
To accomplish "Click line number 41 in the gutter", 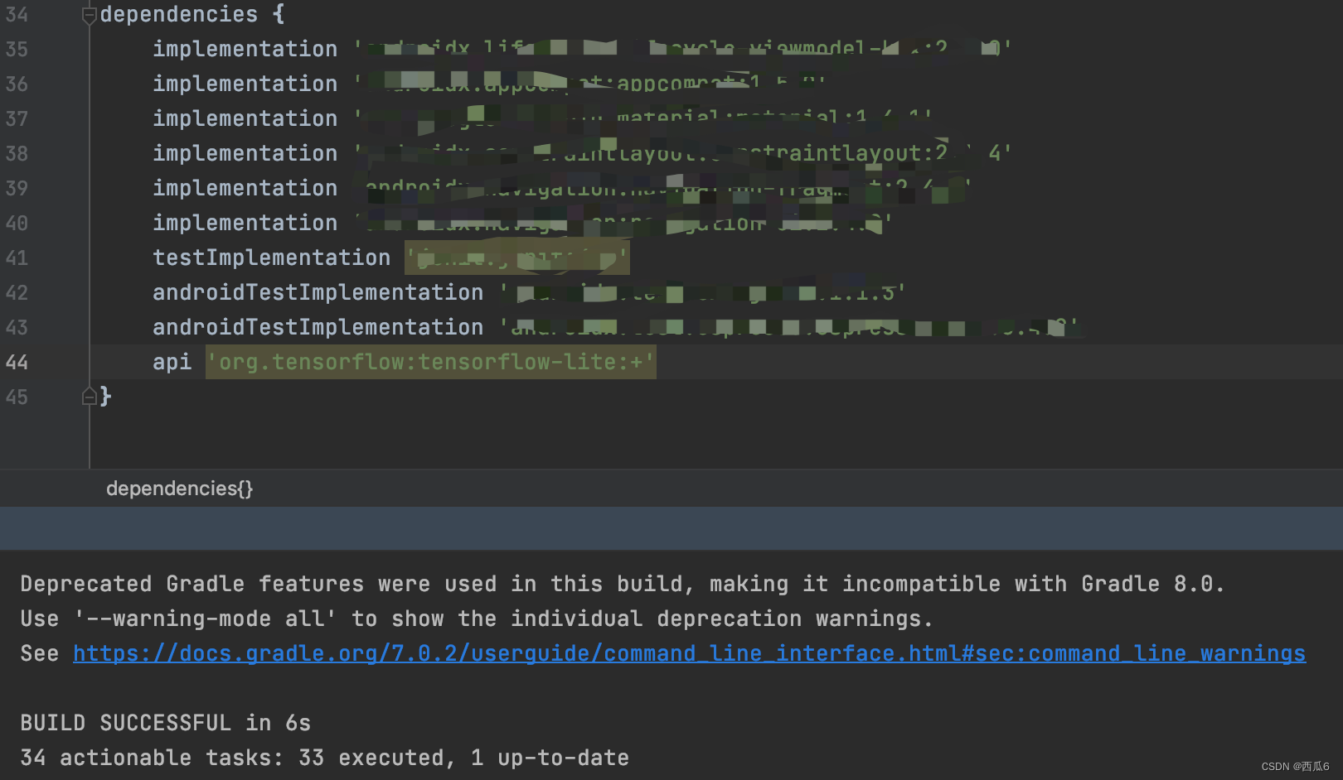I will coord(17,258).
